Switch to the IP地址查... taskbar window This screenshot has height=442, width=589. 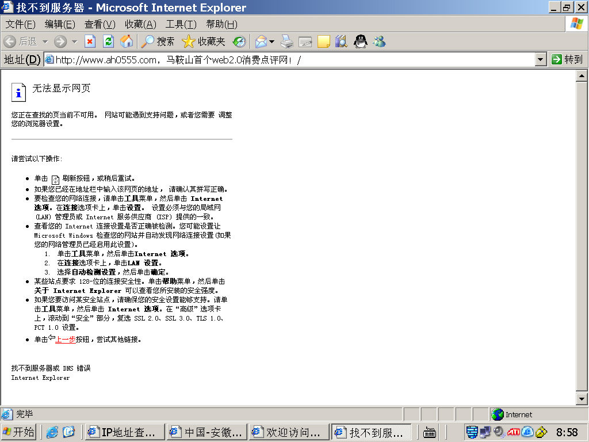[125, 432]
